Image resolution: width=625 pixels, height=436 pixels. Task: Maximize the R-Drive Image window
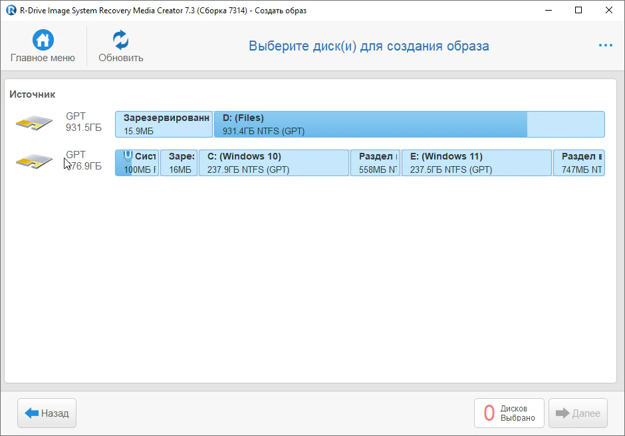pos(578,10)
